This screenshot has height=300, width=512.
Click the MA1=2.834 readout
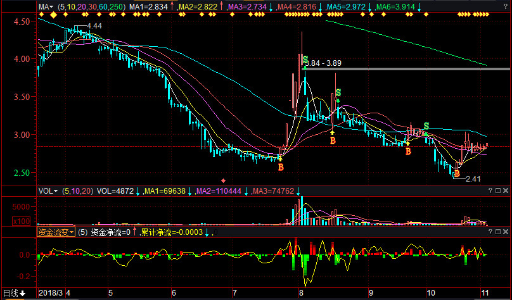click(x=148, y=7)
